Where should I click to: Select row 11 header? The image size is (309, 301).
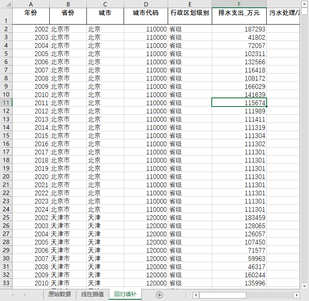[6, 103]
